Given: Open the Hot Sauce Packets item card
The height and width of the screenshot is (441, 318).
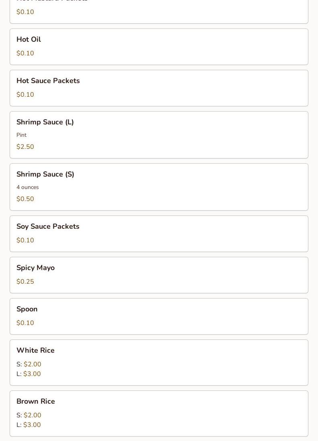Looking at the screenshot, I should (x=159, y=88).
